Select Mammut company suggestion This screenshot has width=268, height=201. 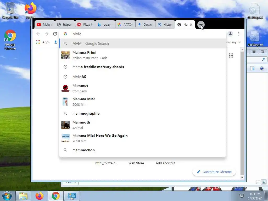click(143, 88)
